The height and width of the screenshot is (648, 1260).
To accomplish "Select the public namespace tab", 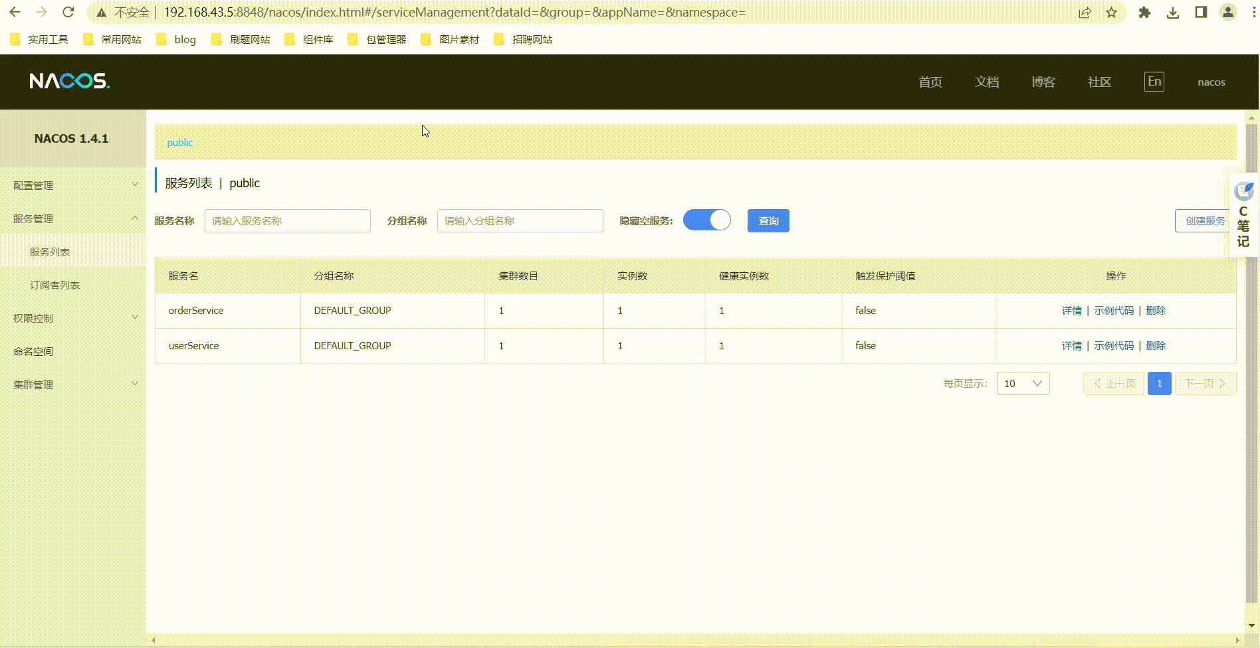I will [180, 143].
